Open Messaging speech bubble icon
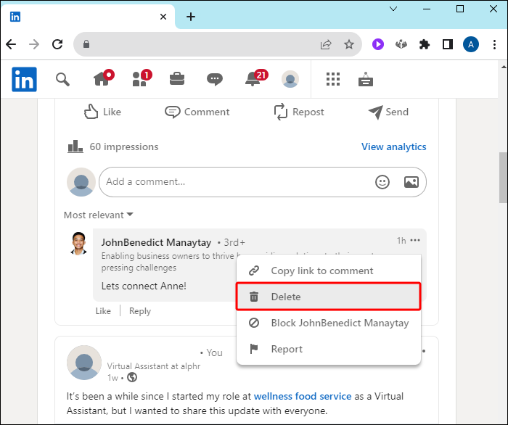508x425 pixels. pyautogui.click(x=214, y=79)
